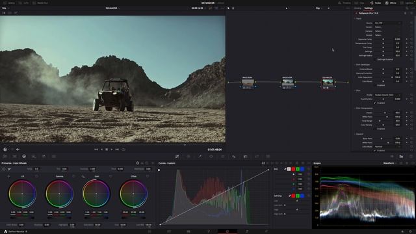
Task: Select the node graph pointer tool
Action: 228,8
